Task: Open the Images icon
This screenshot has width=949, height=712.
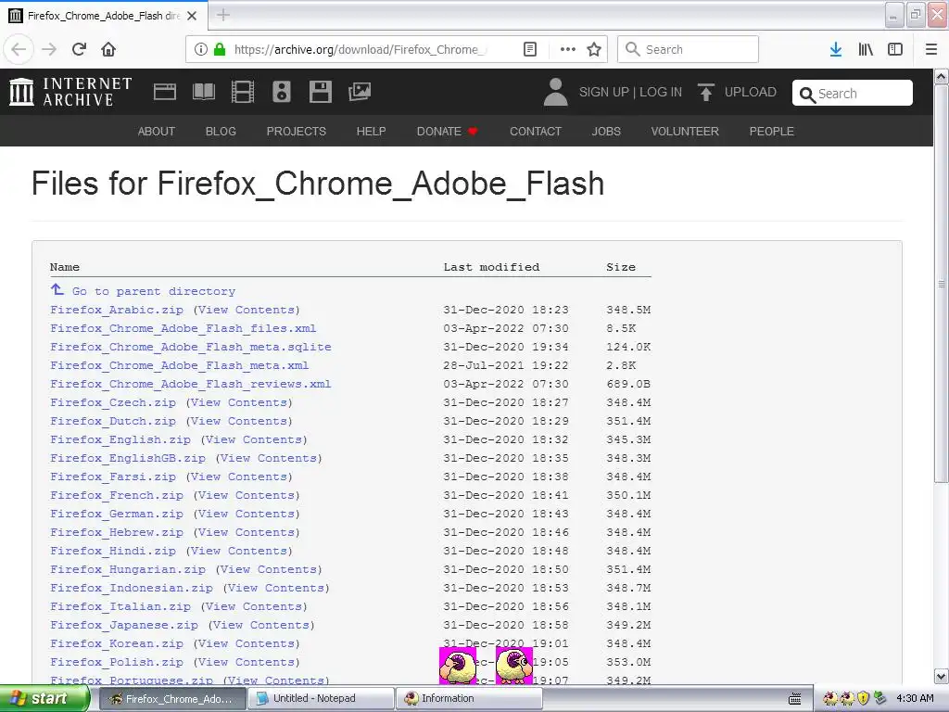Action: point(360,92)
